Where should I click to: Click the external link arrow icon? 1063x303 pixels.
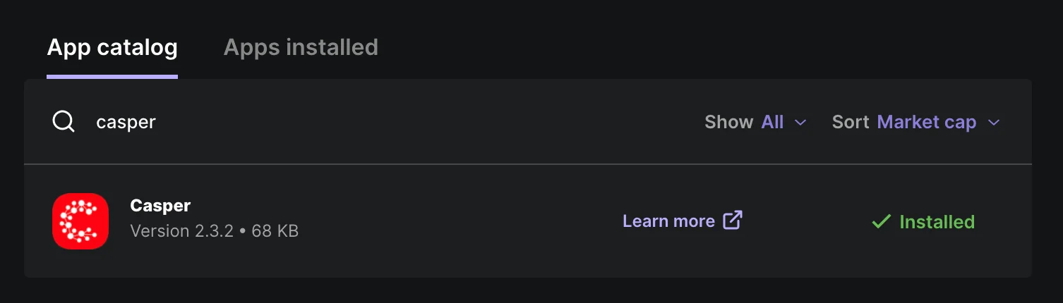[733, 221]
